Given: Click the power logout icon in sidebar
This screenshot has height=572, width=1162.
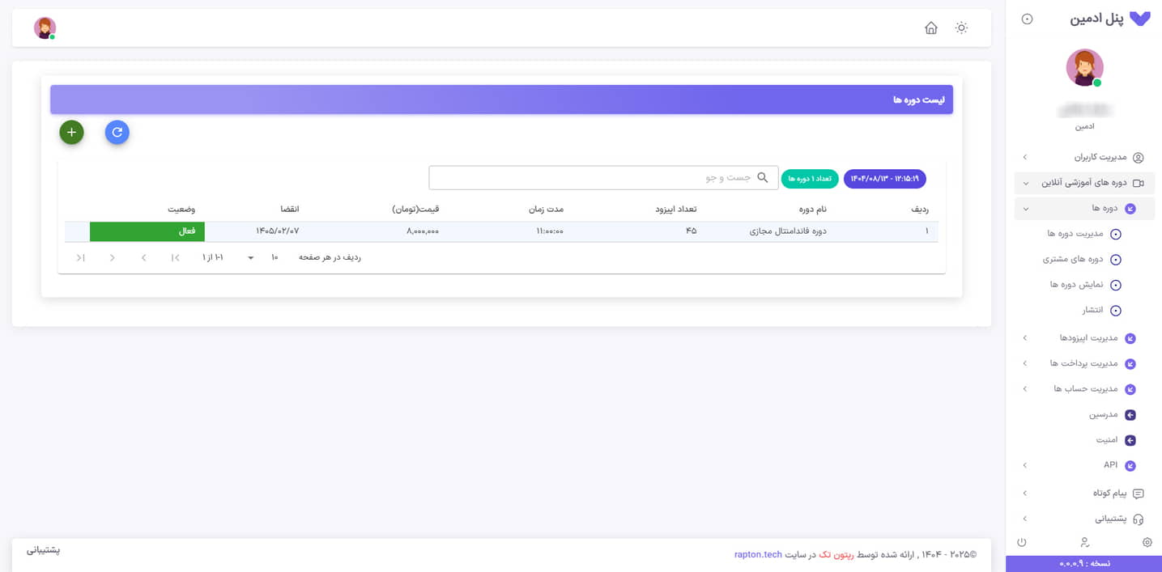Looking at the screenshot, I should pyautogui.click(x=1022, y=542).
